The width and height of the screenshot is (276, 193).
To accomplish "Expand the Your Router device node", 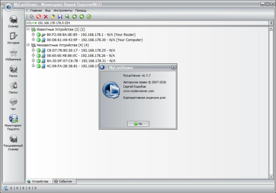I will (33, 34).
